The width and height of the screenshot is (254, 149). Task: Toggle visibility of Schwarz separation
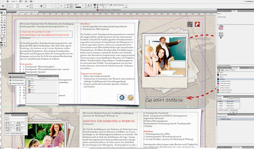pos(27,90)
